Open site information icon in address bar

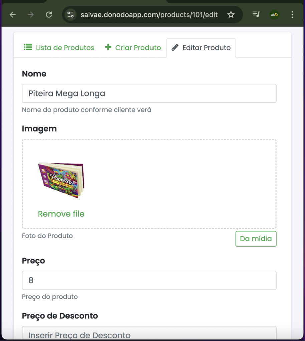[x=70, y=15]
